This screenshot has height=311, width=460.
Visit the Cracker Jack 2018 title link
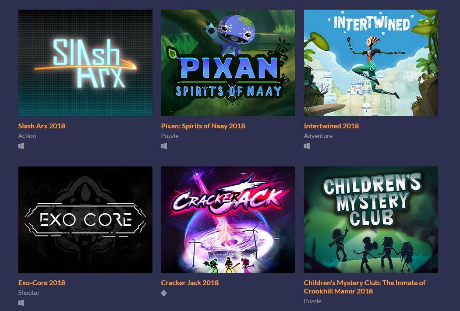click(x=190, y=283)
